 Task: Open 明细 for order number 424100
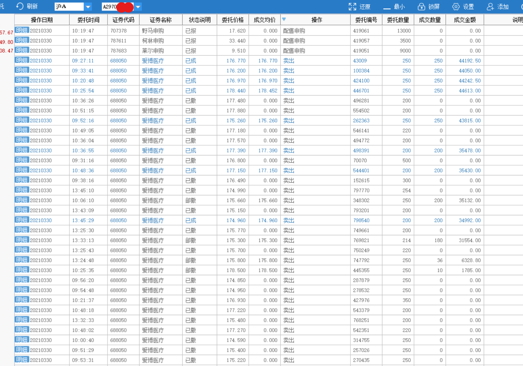[22, 80]
